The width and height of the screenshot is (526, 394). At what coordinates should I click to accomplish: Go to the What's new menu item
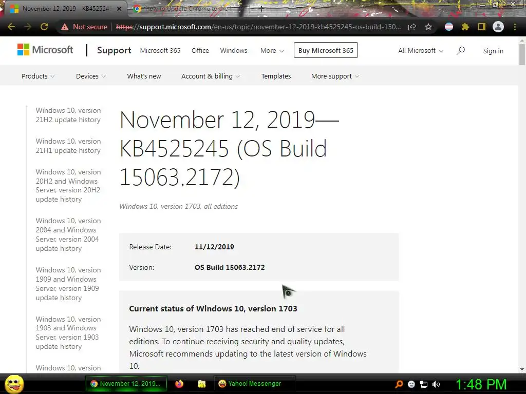pyautogui.click(x=144, y=76)
